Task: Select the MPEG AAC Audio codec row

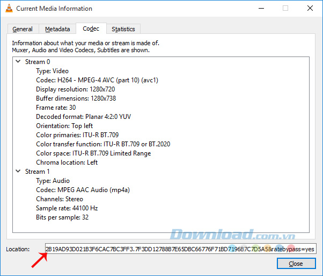Action: pos(83,190)
